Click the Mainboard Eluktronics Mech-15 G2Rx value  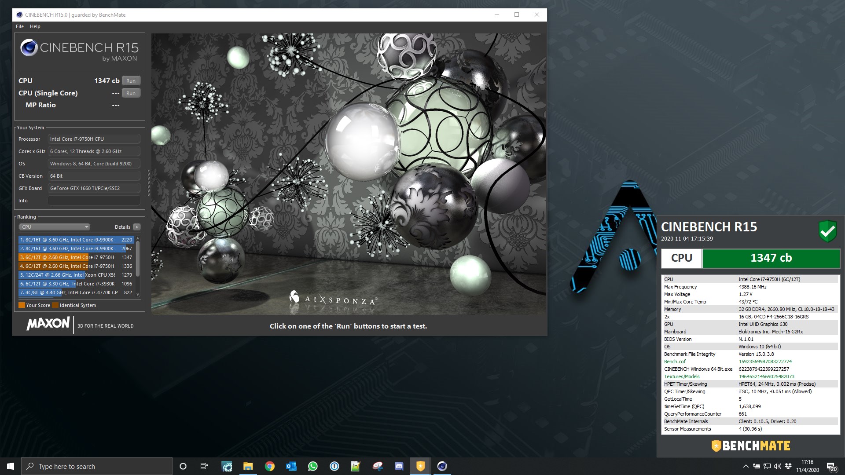point(771,332)
